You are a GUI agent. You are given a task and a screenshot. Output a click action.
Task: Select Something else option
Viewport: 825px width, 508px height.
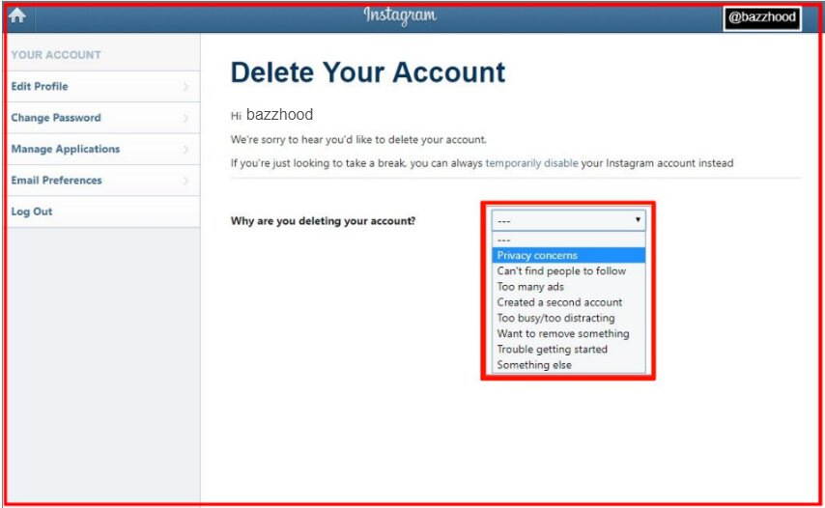(568, 365)
